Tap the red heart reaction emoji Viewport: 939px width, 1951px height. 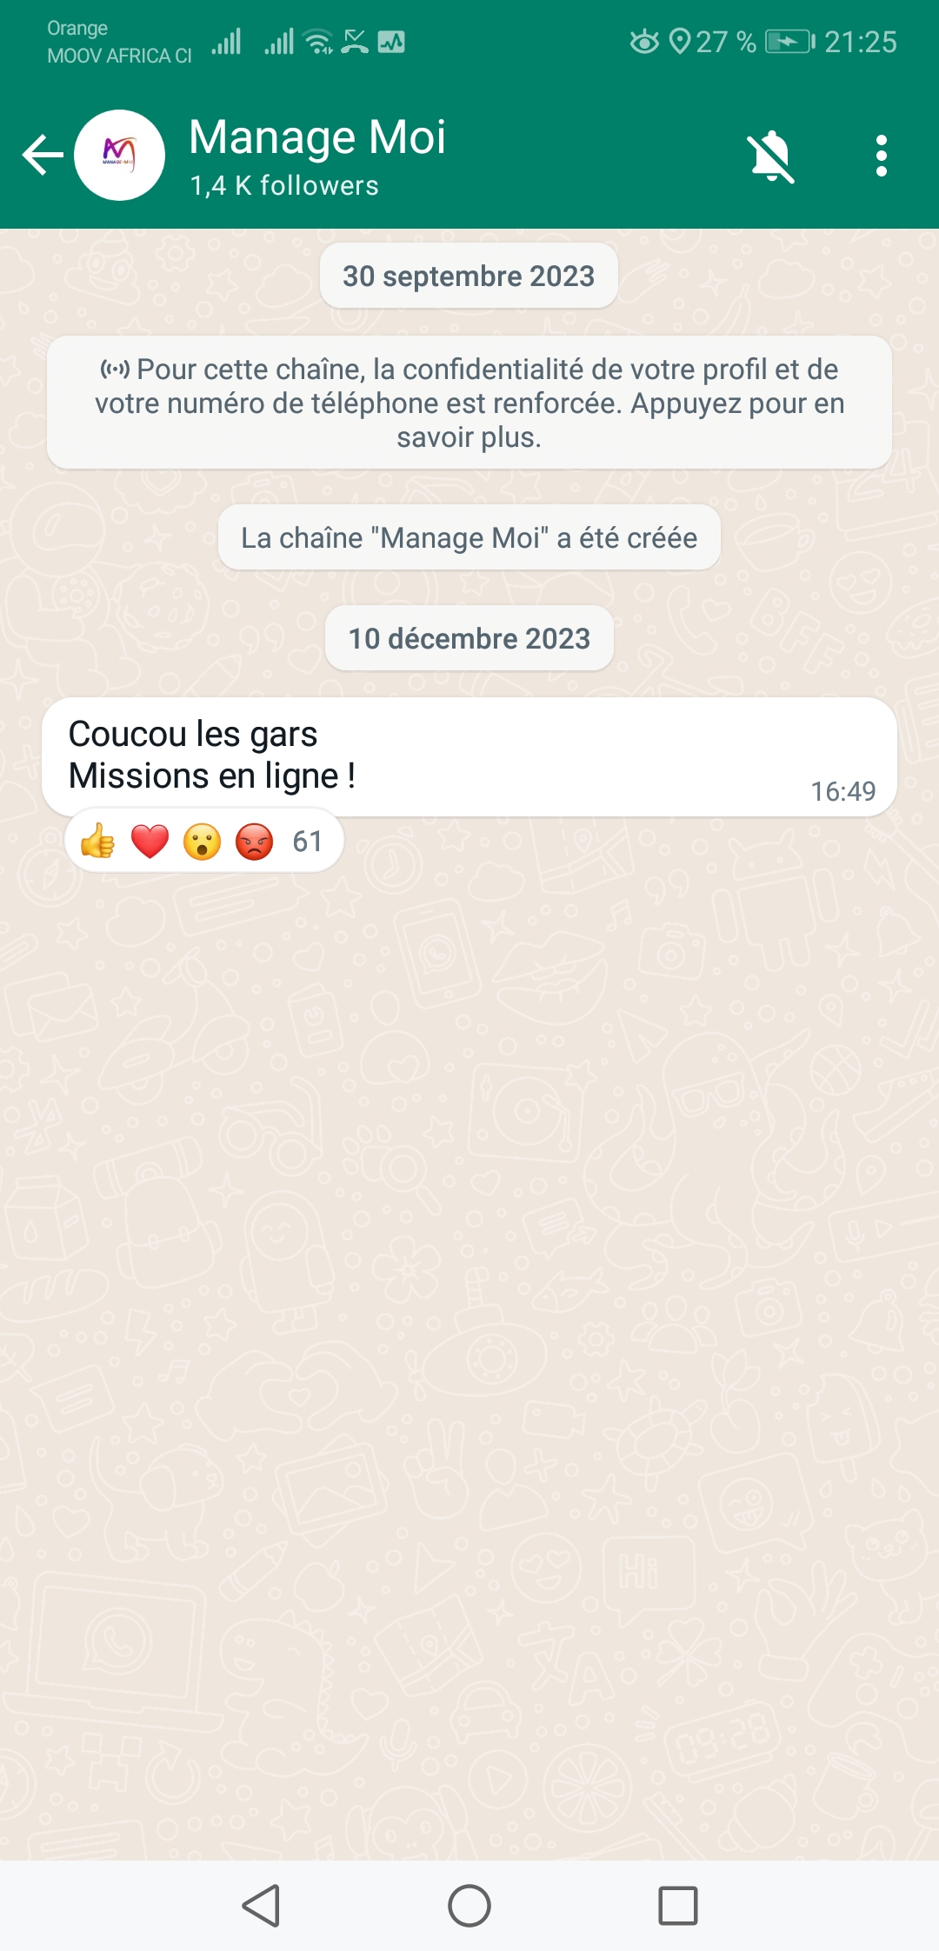(x=150, y=841)
